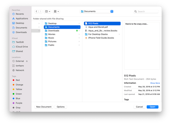The width and height of the screenshot is (171, 124).
Task: Select the Aqua_and_Bo...review.ibooks file
Action: 102,31
